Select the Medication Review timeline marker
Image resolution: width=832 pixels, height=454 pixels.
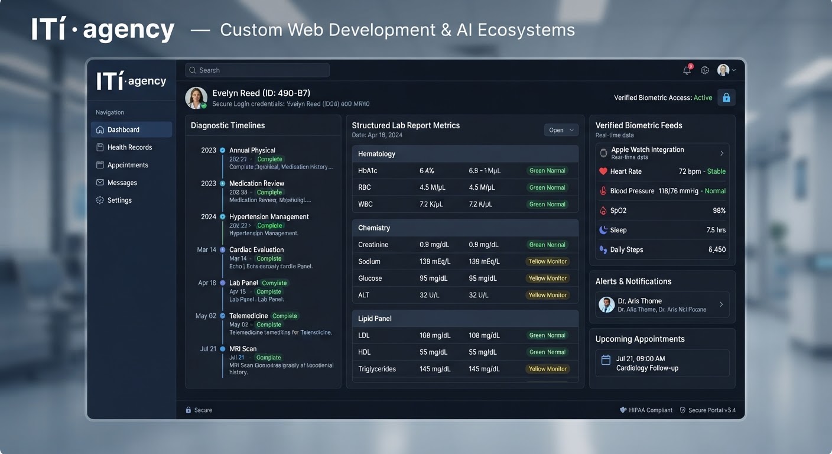223,183
